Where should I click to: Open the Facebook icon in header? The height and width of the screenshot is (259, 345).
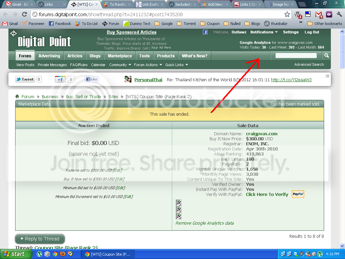[205, 32]
